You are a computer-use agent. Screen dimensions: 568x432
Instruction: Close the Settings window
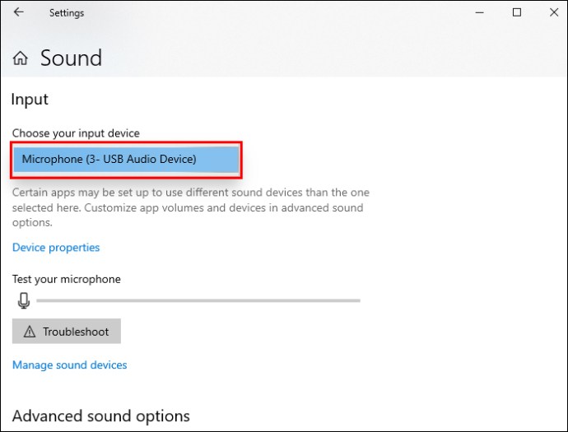(554, 12)
